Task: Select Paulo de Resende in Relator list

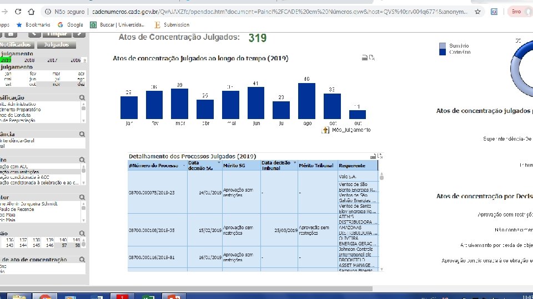Action: click(x=17, y=209)
